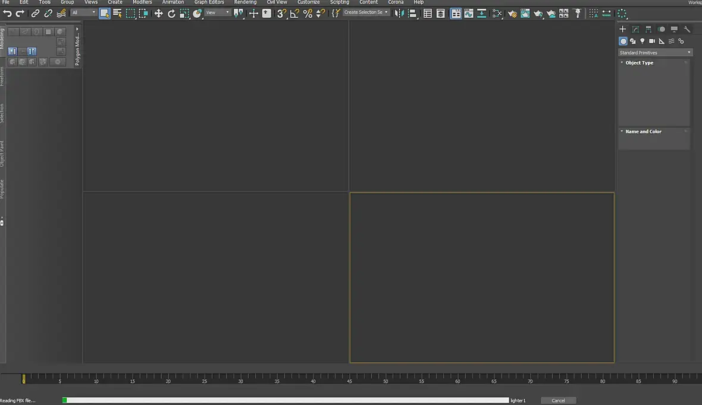Toggle the ribbon display button
Image resolution: width=702 pixels, height=405 pixels.
(455, 14)
